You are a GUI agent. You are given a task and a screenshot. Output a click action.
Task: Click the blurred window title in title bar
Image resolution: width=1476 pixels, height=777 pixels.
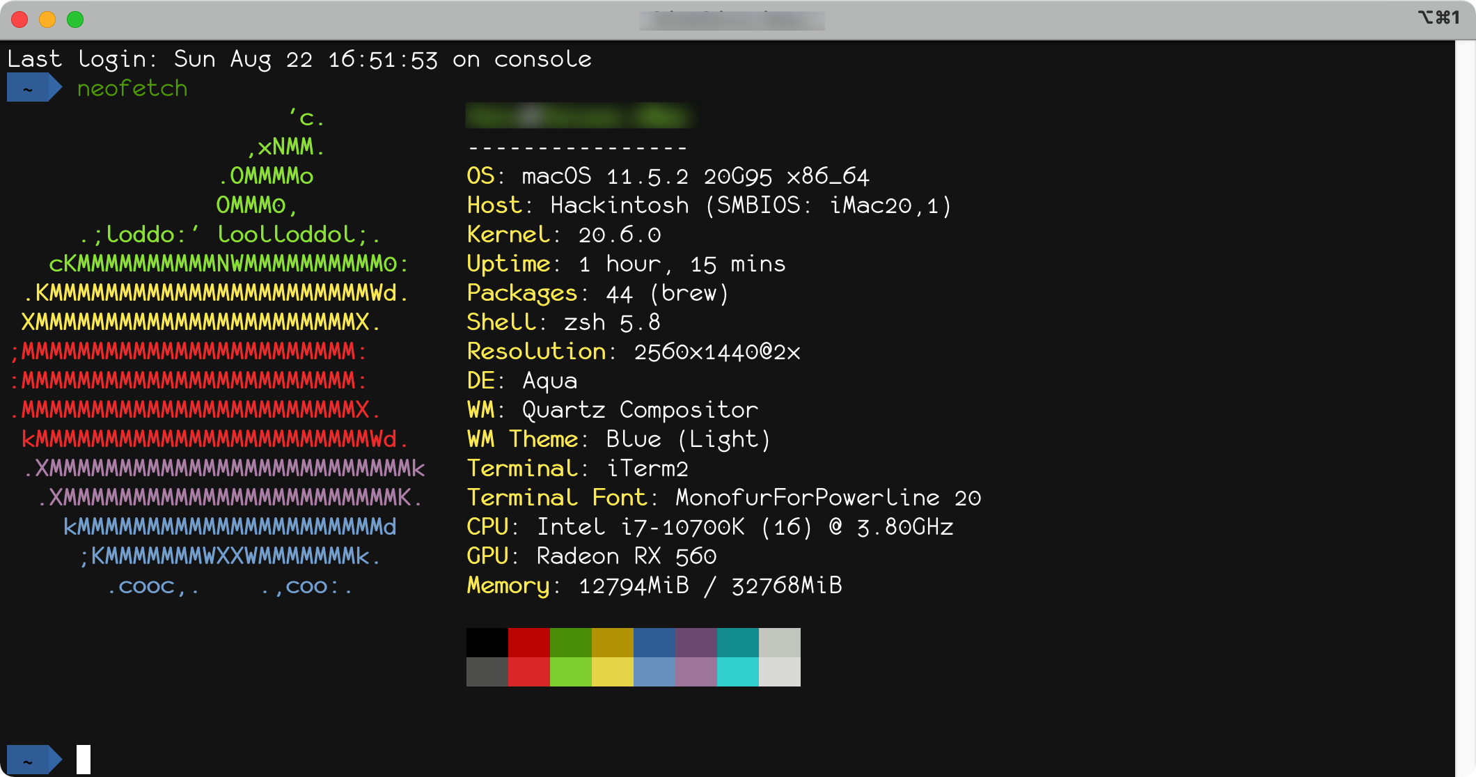732,20
